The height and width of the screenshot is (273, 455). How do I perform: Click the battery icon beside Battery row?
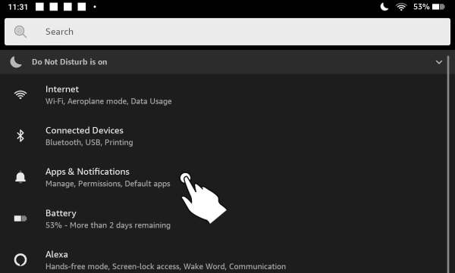(x=20, y=219)
